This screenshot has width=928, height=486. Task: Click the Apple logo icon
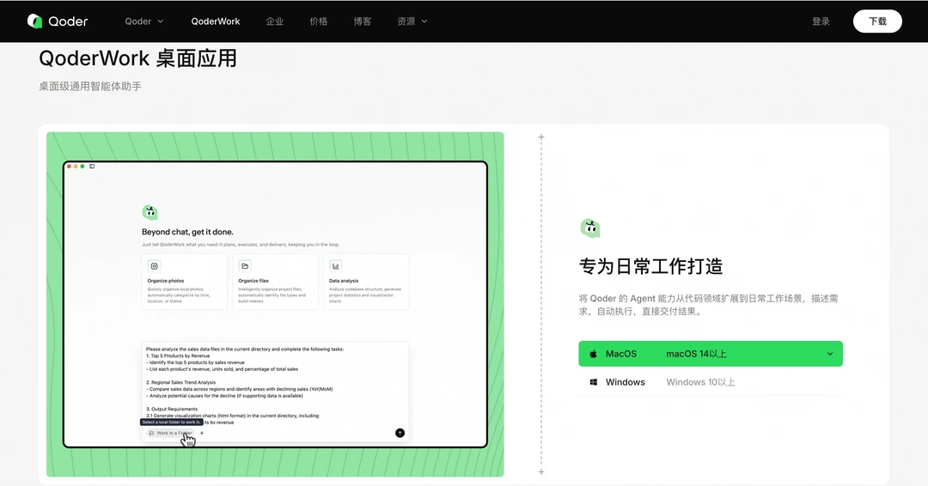(x=593, y=354)
